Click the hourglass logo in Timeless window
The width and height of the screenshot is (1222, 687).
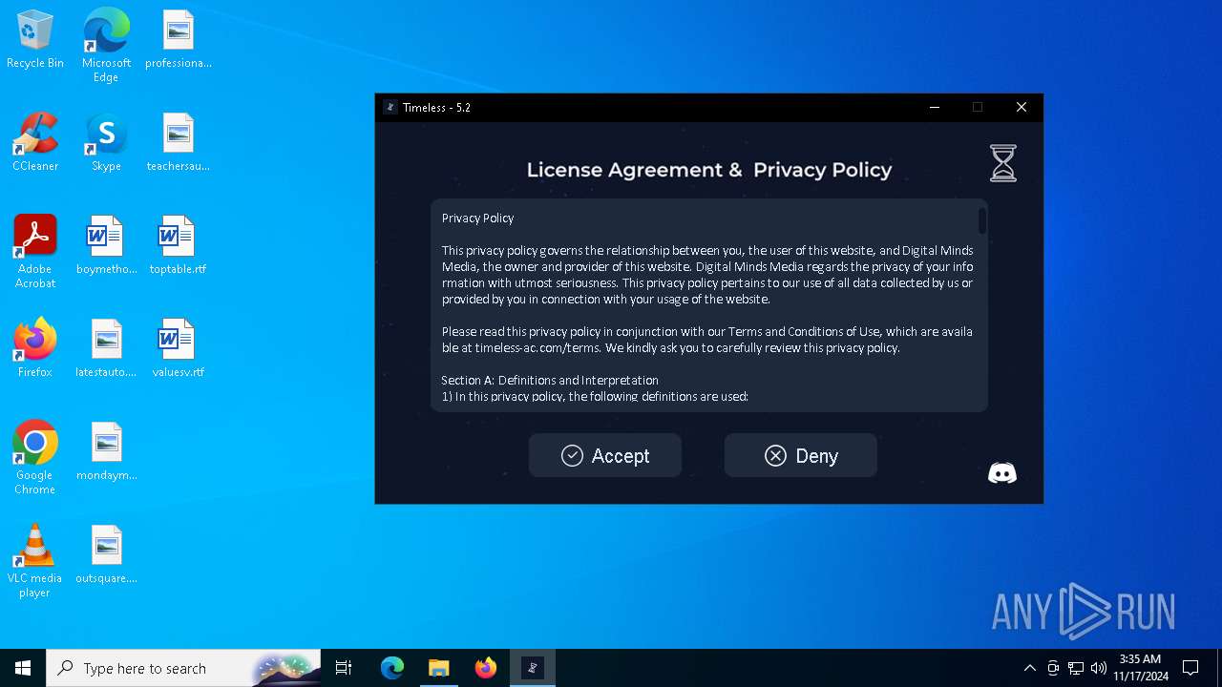tap(1002, 163)
